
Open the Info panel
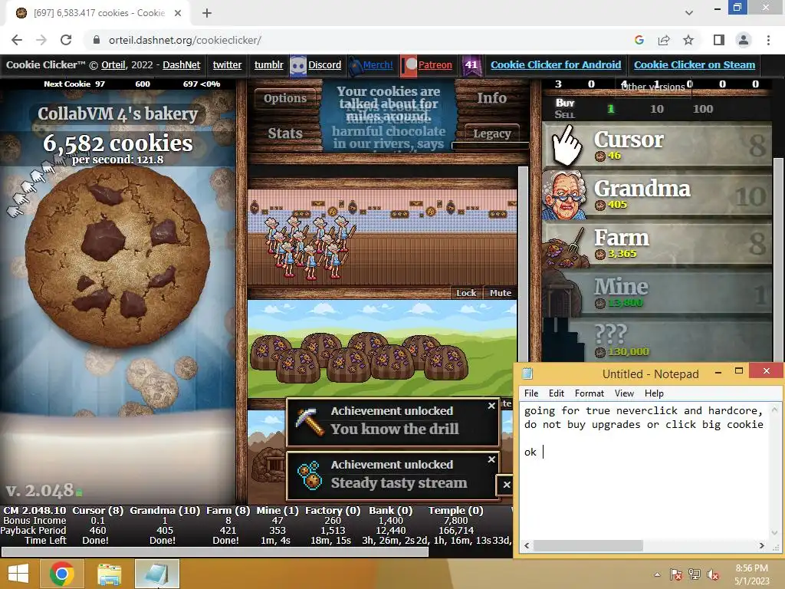coord(491,98)
